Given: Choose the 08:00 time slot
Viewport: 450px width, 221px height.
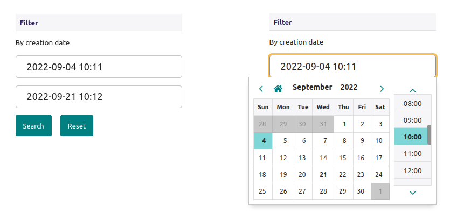Looking at the screenshot, I should [x=412, y=103].
